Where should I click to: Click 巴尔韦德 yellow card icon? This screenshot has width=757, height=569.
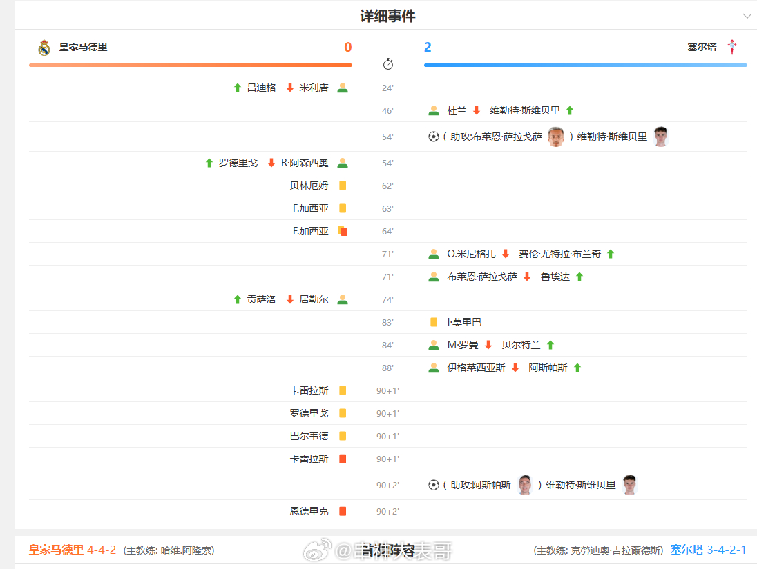click(x=343, y=436)
